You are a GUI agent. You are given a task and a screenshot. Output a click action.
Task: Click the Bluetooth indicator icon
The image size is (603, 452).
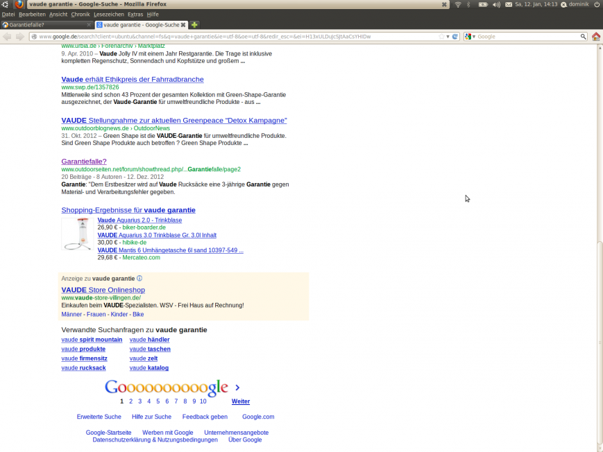click(x=468, y=4)
